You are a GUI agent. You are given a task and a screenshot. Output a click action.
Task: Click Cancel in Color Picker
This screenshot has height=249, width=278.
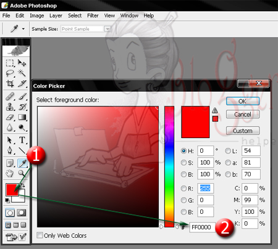tap(243, 114)
